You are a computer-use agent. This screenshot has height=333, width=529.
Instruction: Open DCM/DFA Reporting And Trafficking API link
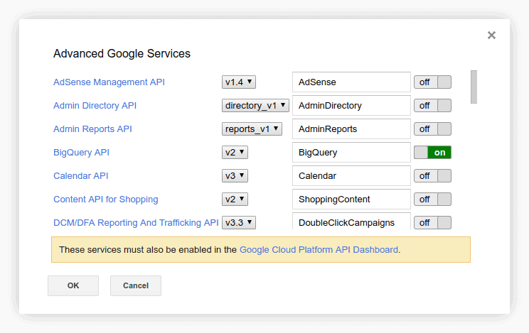tap(136, 222)
